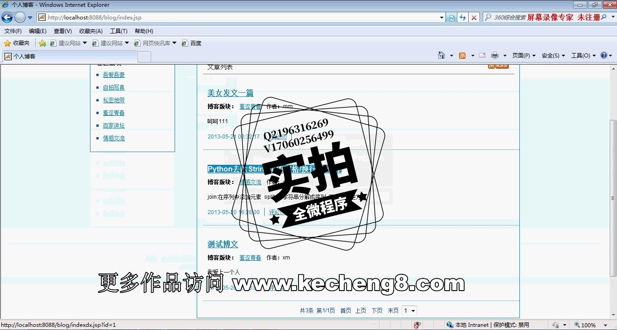Image resolution: width=617 pixels, height=330 pixels.
Task: Open recent pages dropdown beside Forward button
Action: pos(30,18)
